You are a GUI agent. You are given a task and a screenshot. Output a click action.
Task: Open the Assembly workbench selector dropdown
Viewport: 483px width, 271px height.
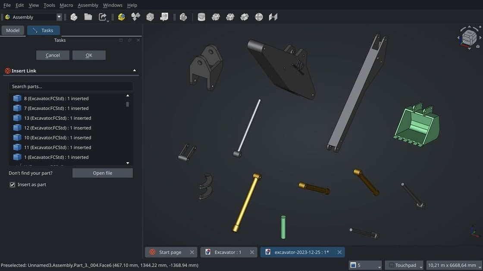tap(59, 17)
